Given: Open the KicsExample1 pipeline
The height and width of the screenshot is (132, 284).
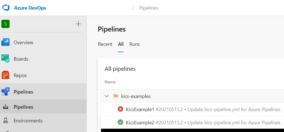Looking at the screenshot, I should 140,109.
